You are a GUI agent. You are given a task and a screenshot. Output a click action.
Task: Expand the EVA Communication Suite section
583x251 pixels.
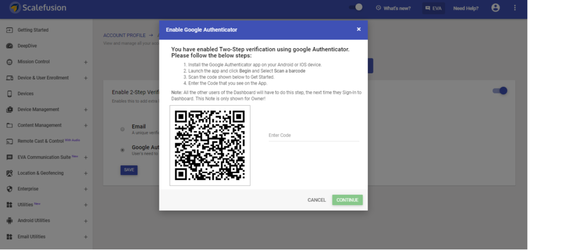pyautogui.click(x=86, y=157)
